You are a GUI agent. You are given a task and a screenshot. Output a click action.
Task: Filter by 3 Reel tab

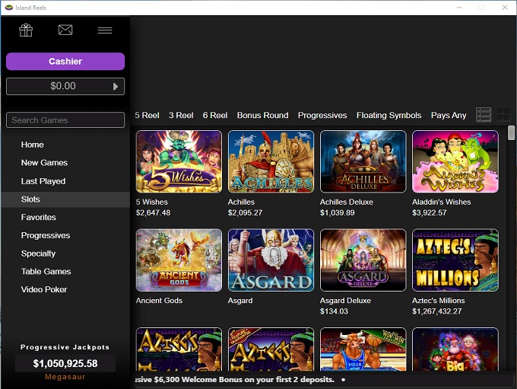[181, 115]
